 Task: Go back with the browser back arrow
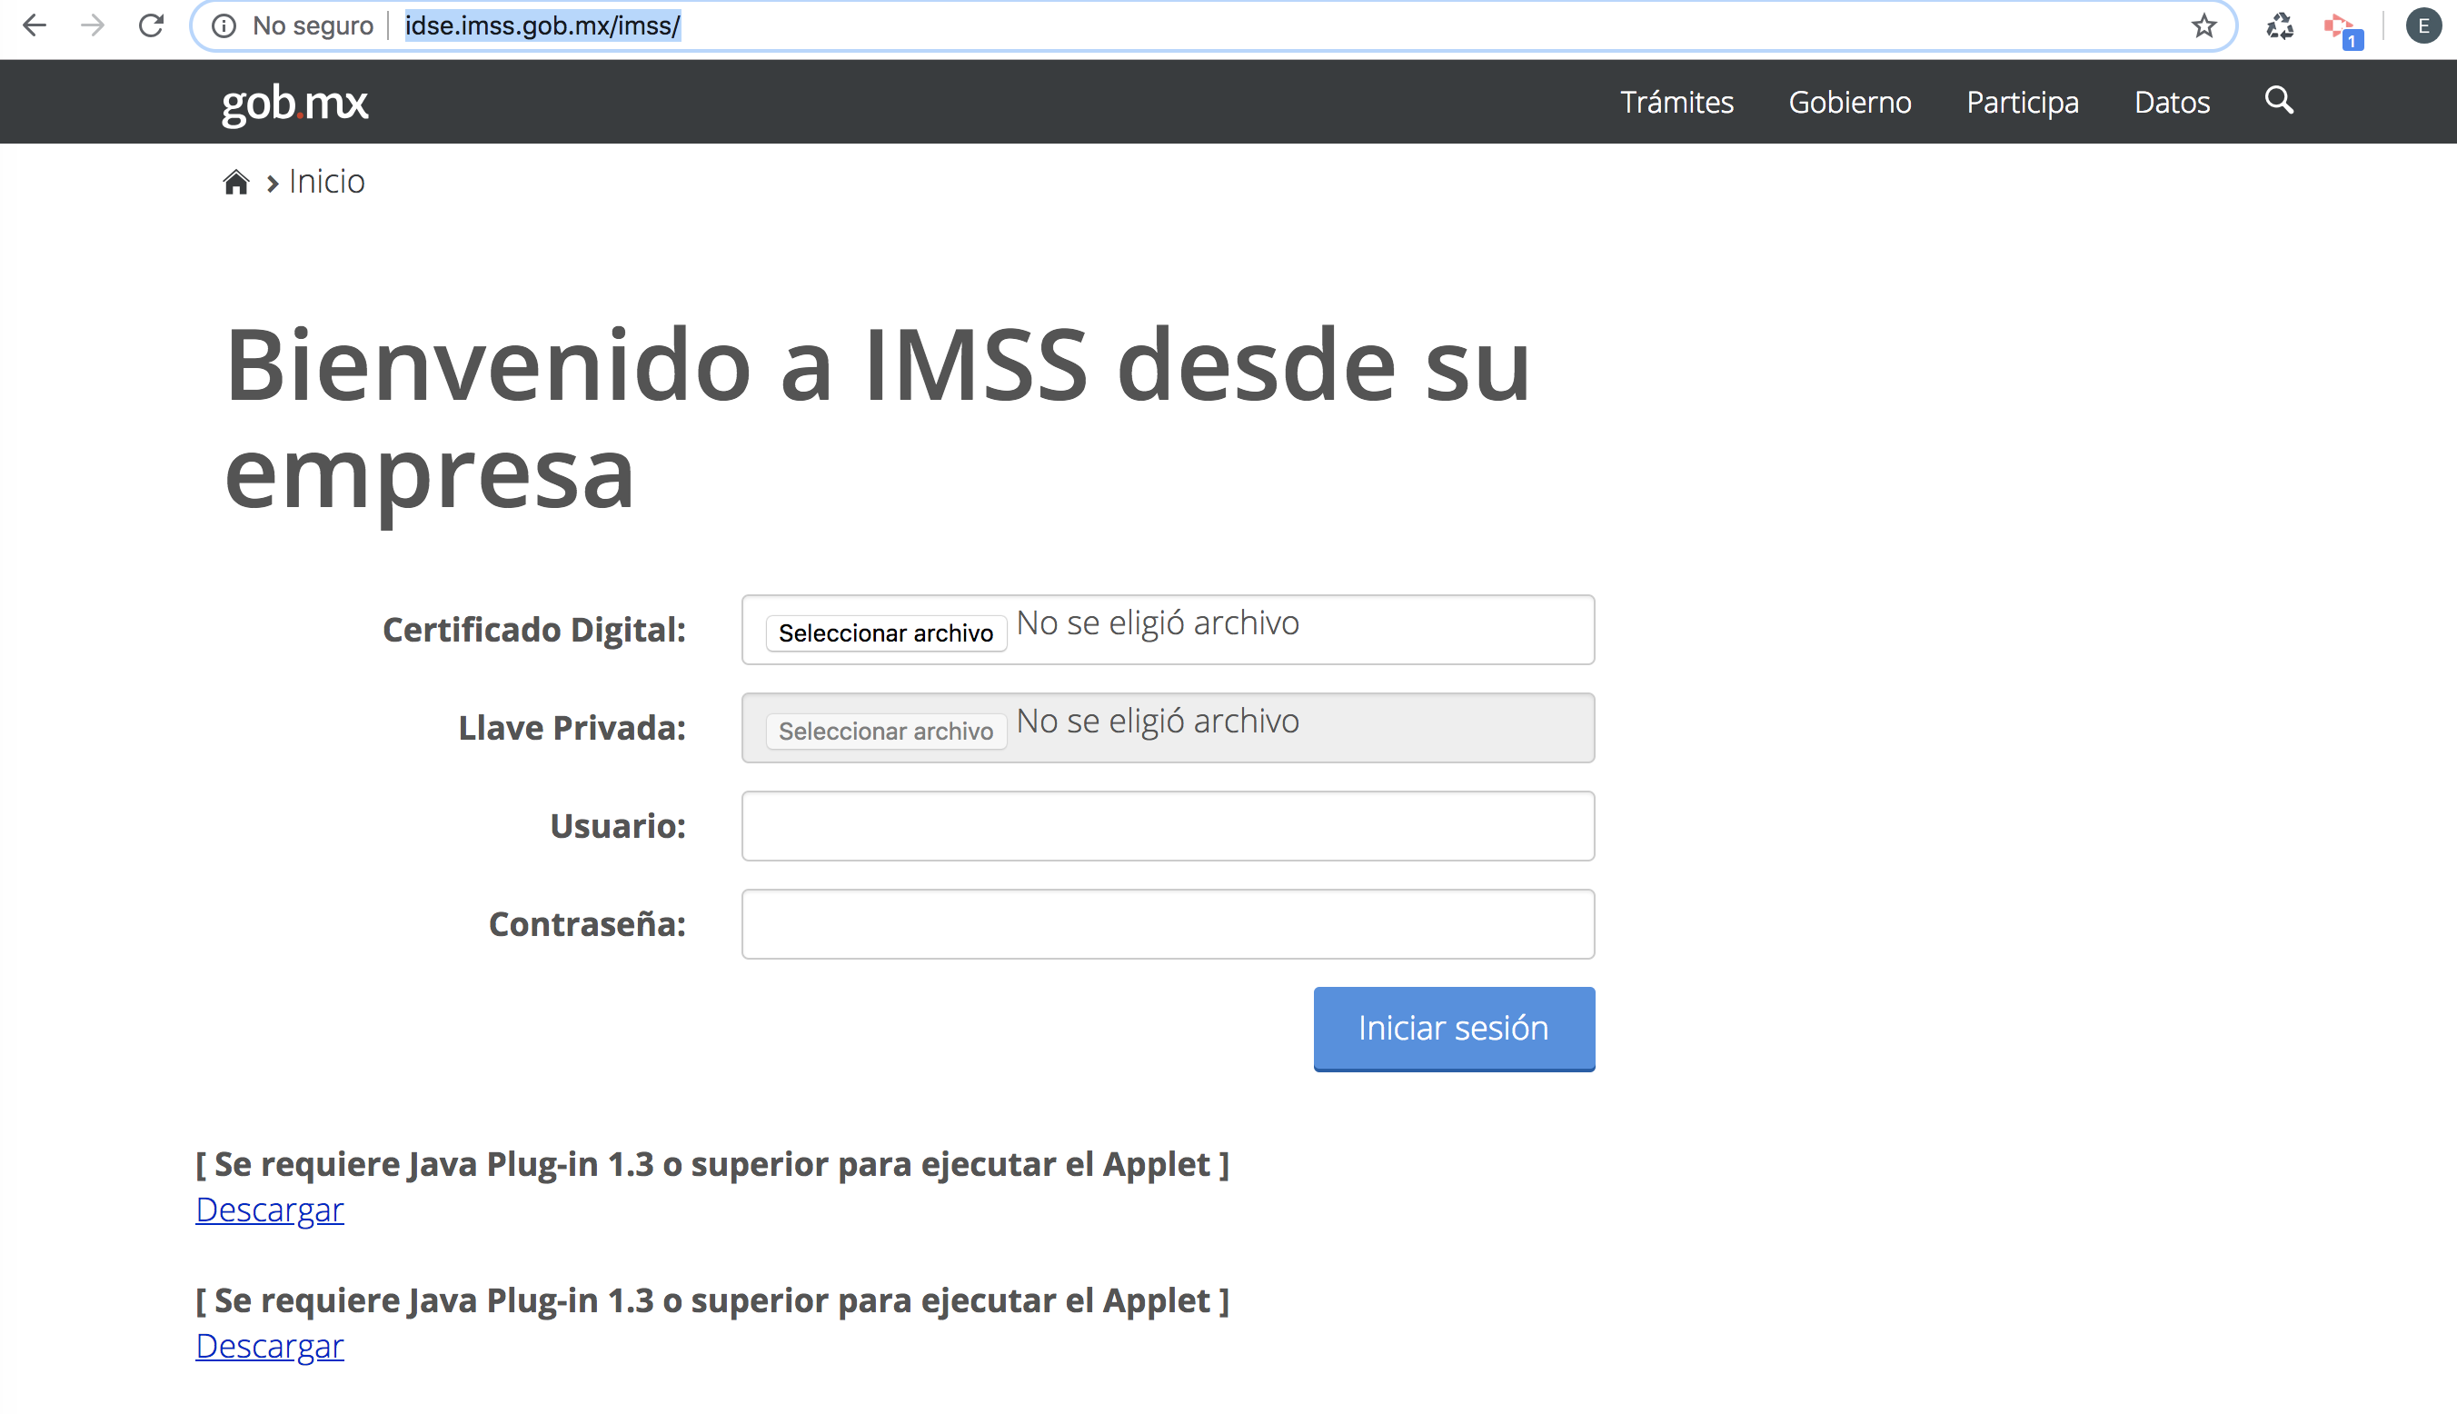point(34,25)
